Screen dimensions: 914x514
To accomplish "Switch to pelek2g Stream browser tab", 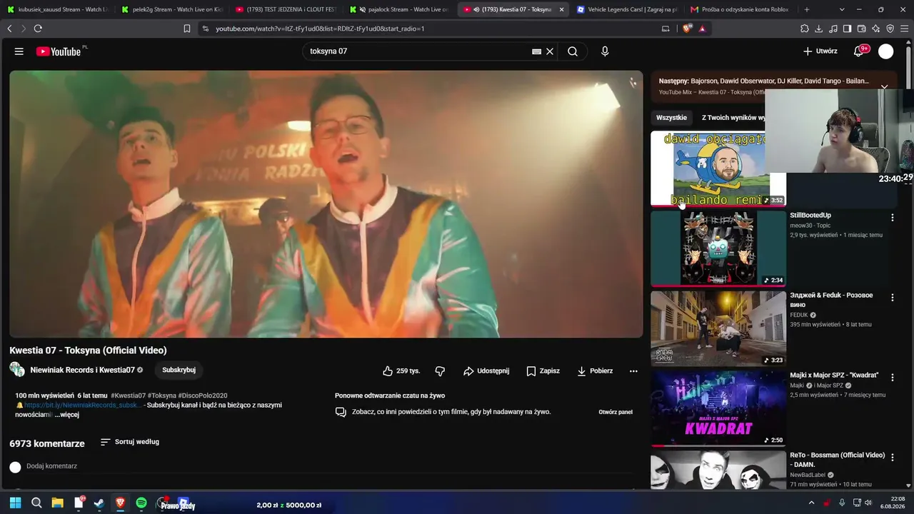I will [x=172, y=9].
